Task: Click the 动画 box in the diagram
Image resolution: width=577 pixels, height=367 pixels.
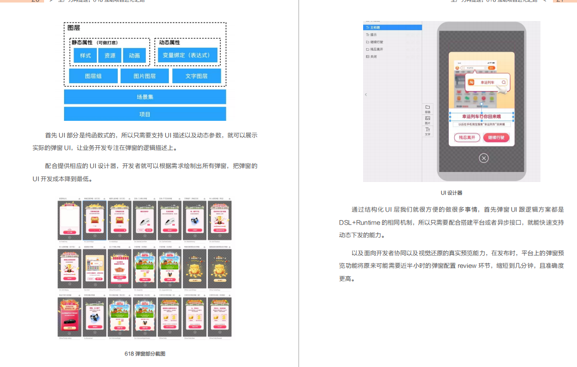Action: click(x=134, y=55)
